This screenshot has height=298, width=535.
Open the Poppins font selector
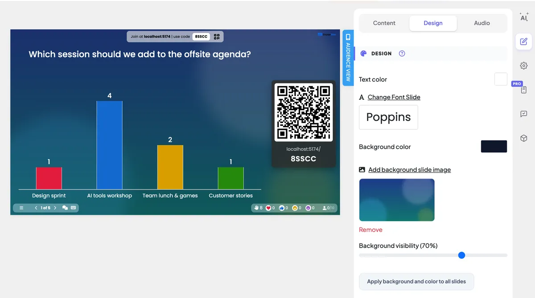[388, 117]
